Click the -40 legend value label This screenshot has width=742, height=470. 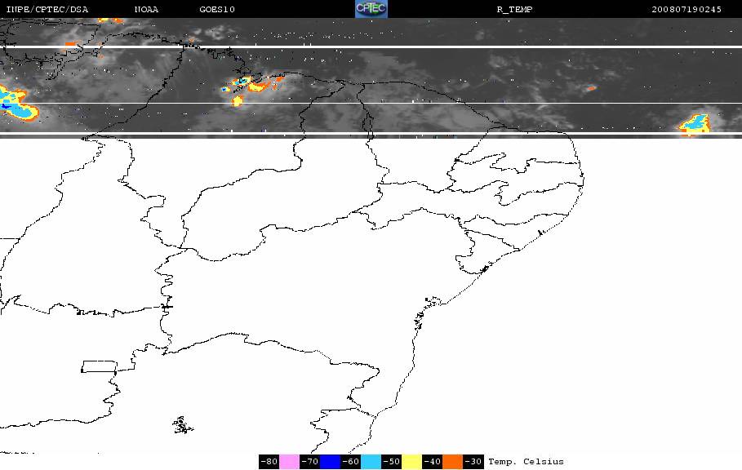432,462
